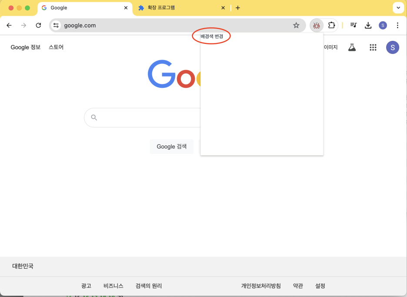Click the bowling pins extension icon
Screen dimensions: 407x297
317,25
